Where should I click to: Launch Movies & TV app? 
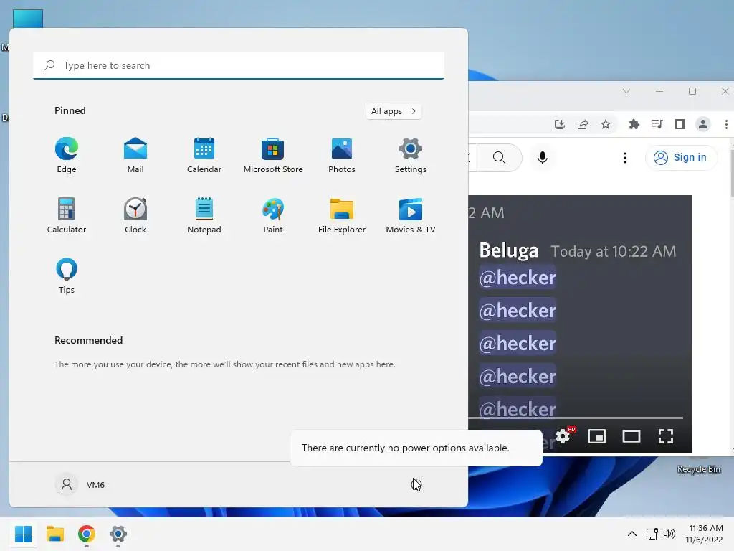[x=411, y=215]
